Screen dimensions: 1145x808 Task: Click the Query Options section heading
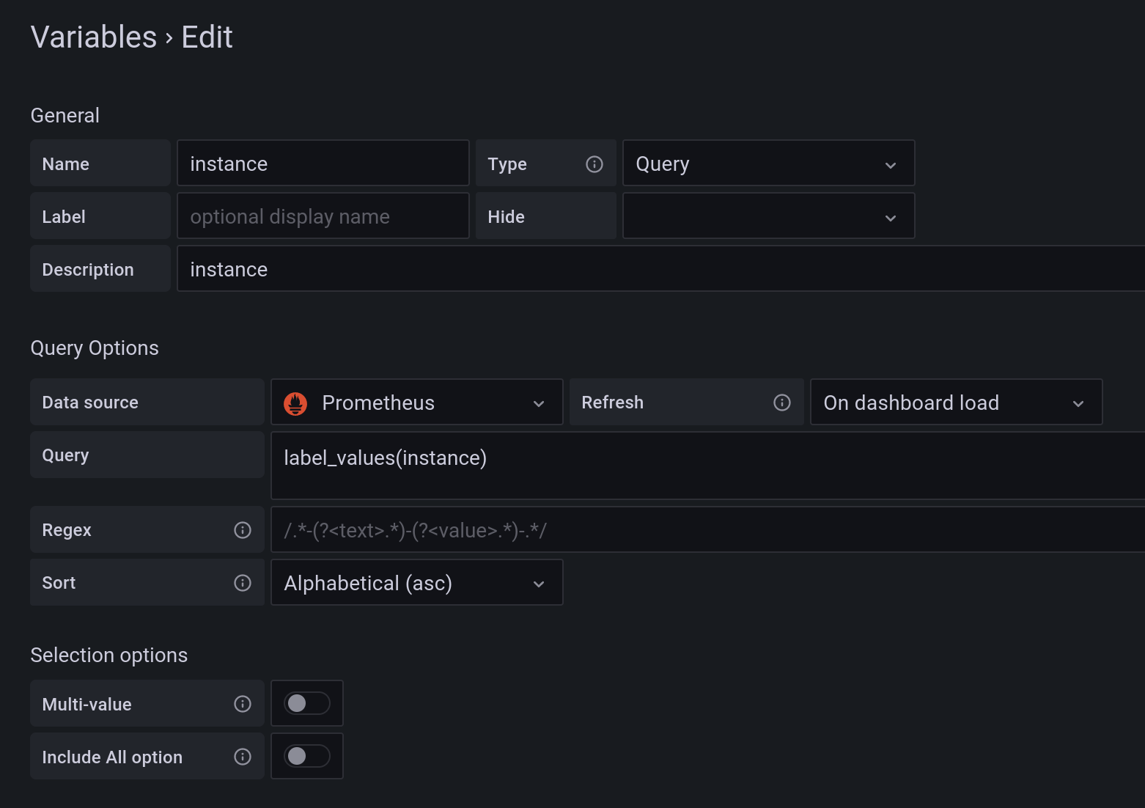94,348
